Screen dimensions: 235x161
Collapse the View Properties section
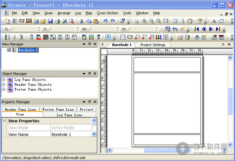click(x=4, y=120)
